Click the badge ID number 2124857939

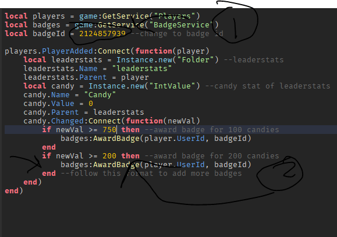coord(102,34)
